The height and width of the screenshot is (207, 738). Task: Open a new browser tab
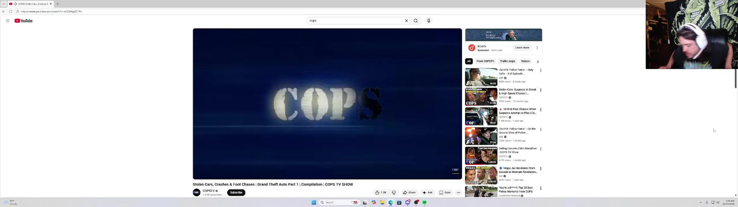pyautogui.click(x=58, y=4)
